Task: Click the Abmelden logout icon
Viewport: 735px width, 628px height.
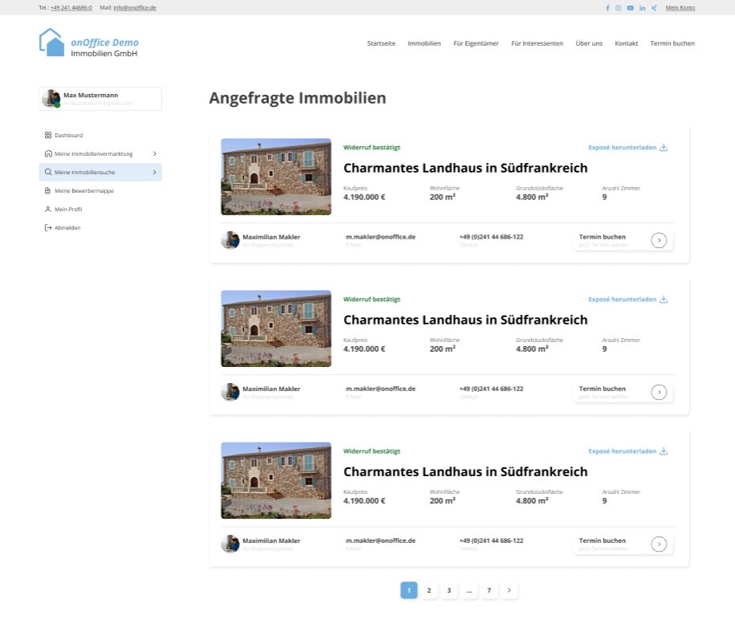Action: 47,227
